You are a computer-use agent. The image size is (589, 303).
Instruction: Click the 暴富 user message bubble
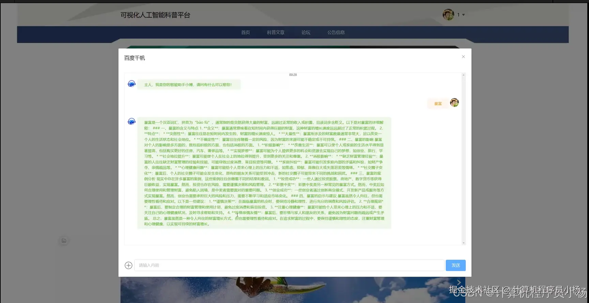[x=438, y=103]
